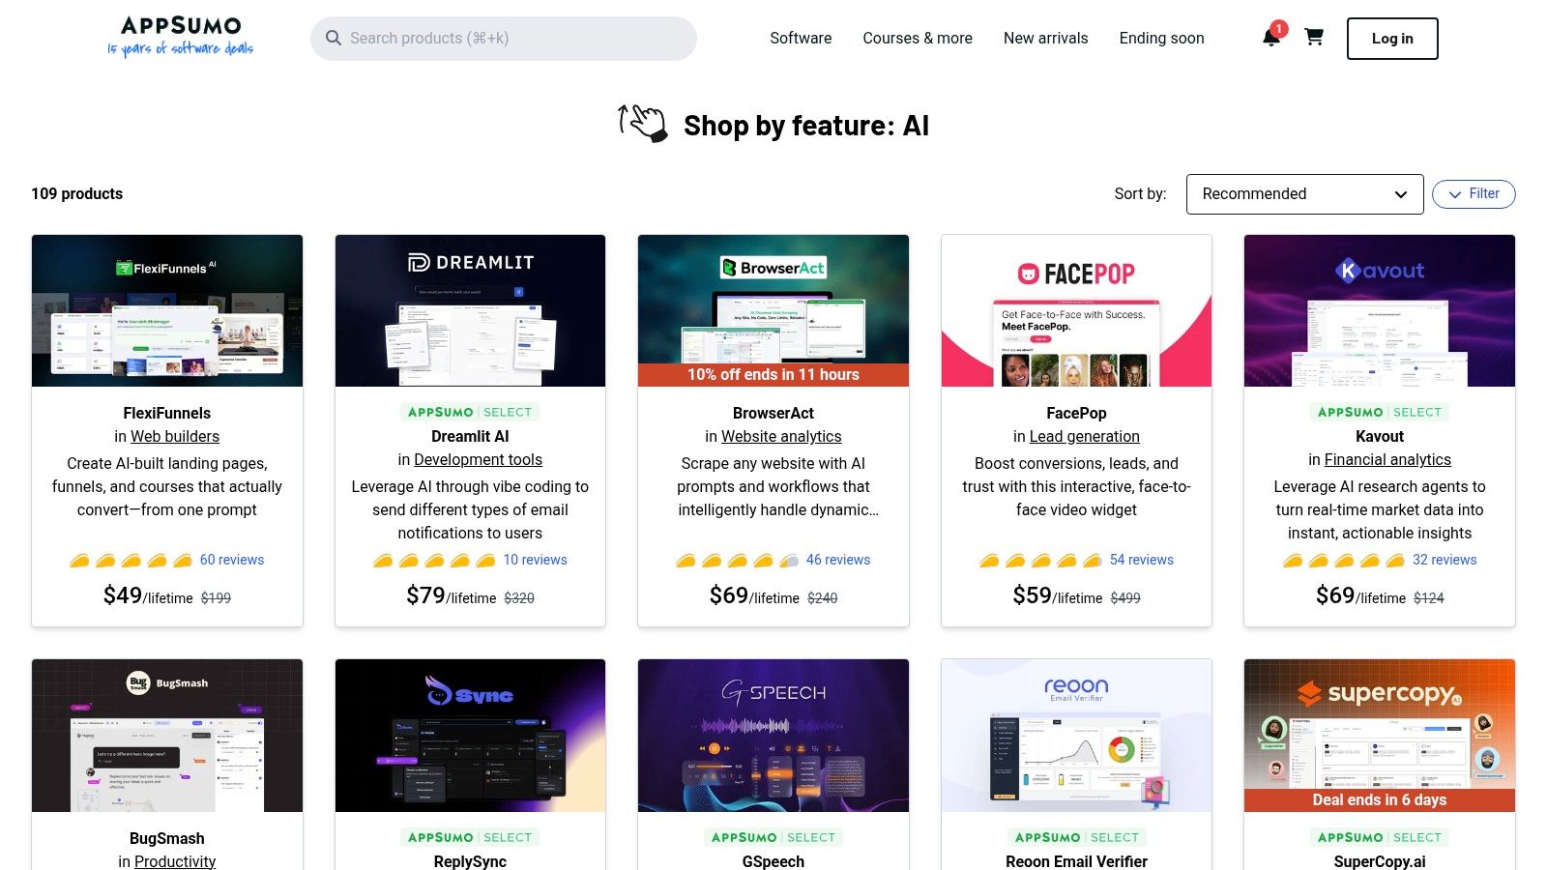Click the ReplySync product title
1547x870 pixels.
click(x=470, y=860)
